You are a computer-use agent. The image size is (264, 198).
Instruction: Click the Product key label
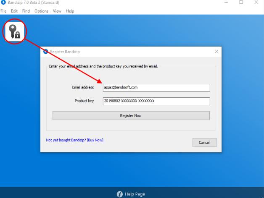(84, 101)
